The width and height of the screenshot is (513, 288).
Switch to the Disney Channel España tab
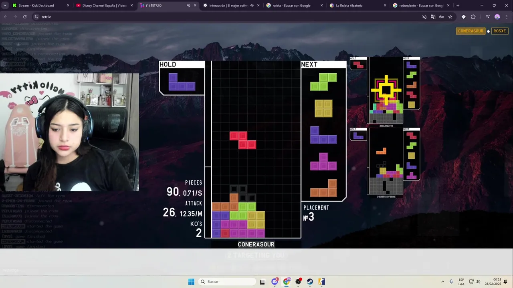pyautogui.click(x=104, y=6)
